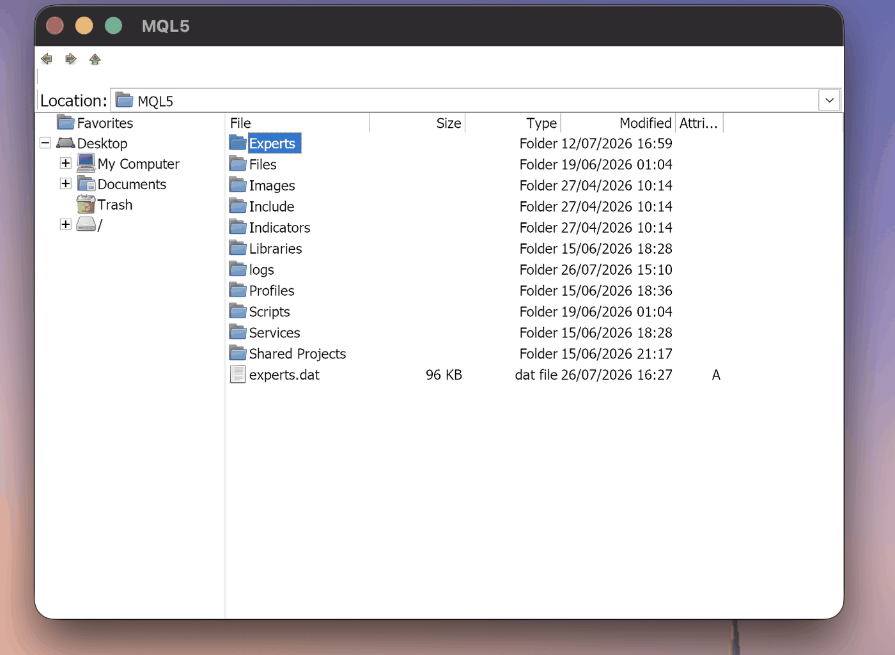Select the experts.dat file name

pos(284,375)
